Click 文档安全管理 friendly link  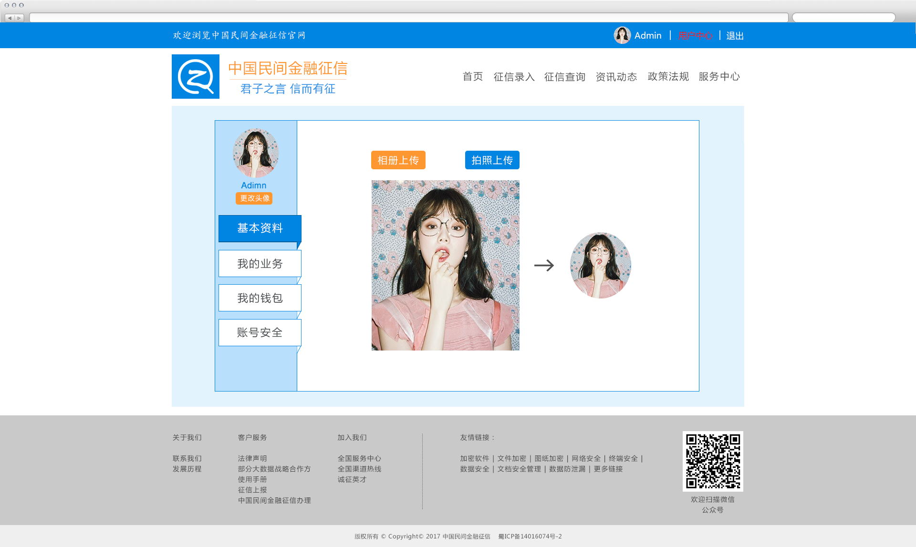[x=519, y=469]
